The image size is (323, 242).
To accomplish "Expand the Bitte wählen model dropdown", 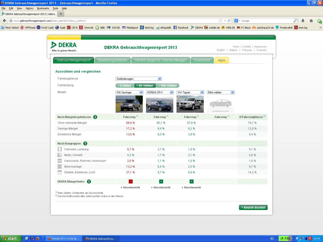I will [x=220, y=92].
